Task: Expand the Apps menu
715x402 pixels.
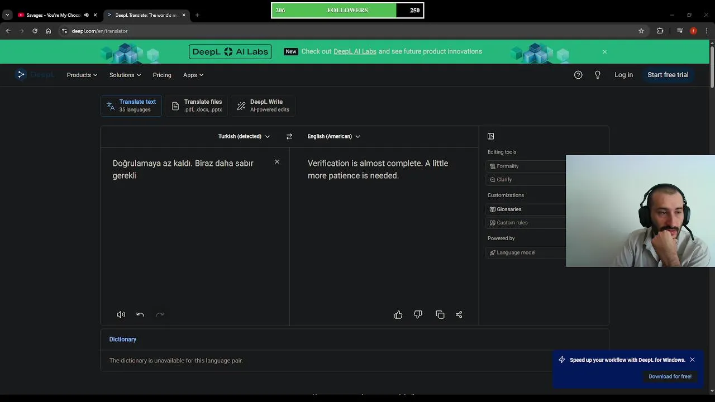Action: click(193, 75)
